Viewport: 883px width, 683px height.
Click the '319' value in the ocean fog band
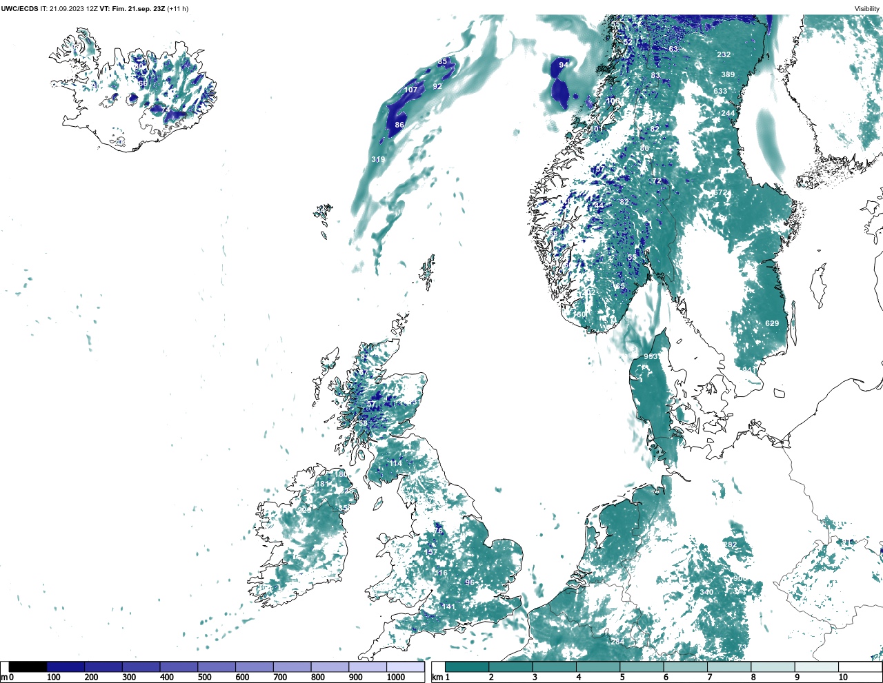[x=378, y=160]
